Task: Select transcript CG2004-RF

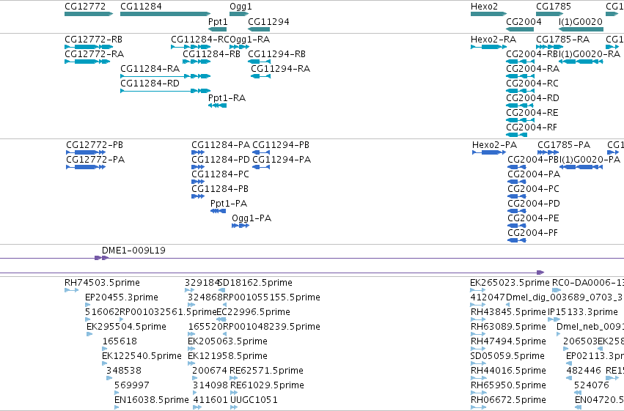Action: pos(516,135)
